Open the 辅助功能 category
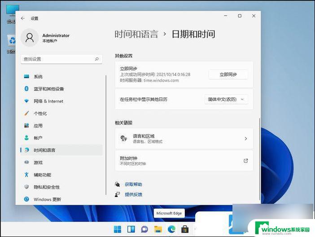Image resolution: width=315 pixels, height=237 pixels. (x=61, y=175)
